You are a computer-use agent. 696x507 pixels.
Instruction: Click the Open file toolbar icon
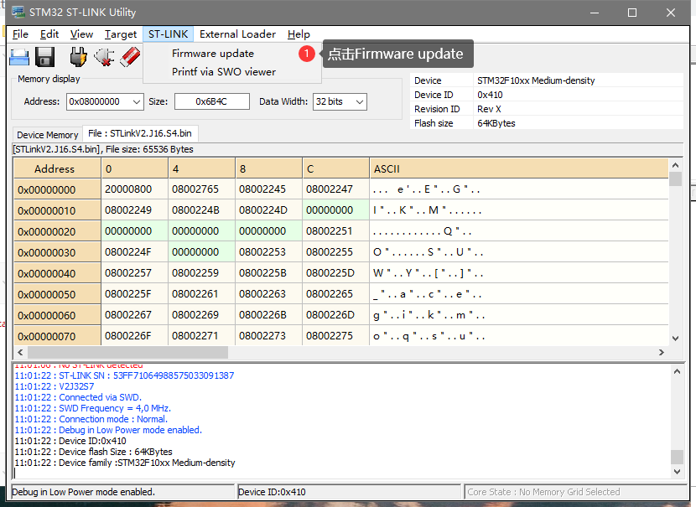point(19,57)
